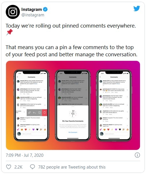Open the @instagram handle link
The width and height of the screenshot is (146, 174).
[33, 15]
